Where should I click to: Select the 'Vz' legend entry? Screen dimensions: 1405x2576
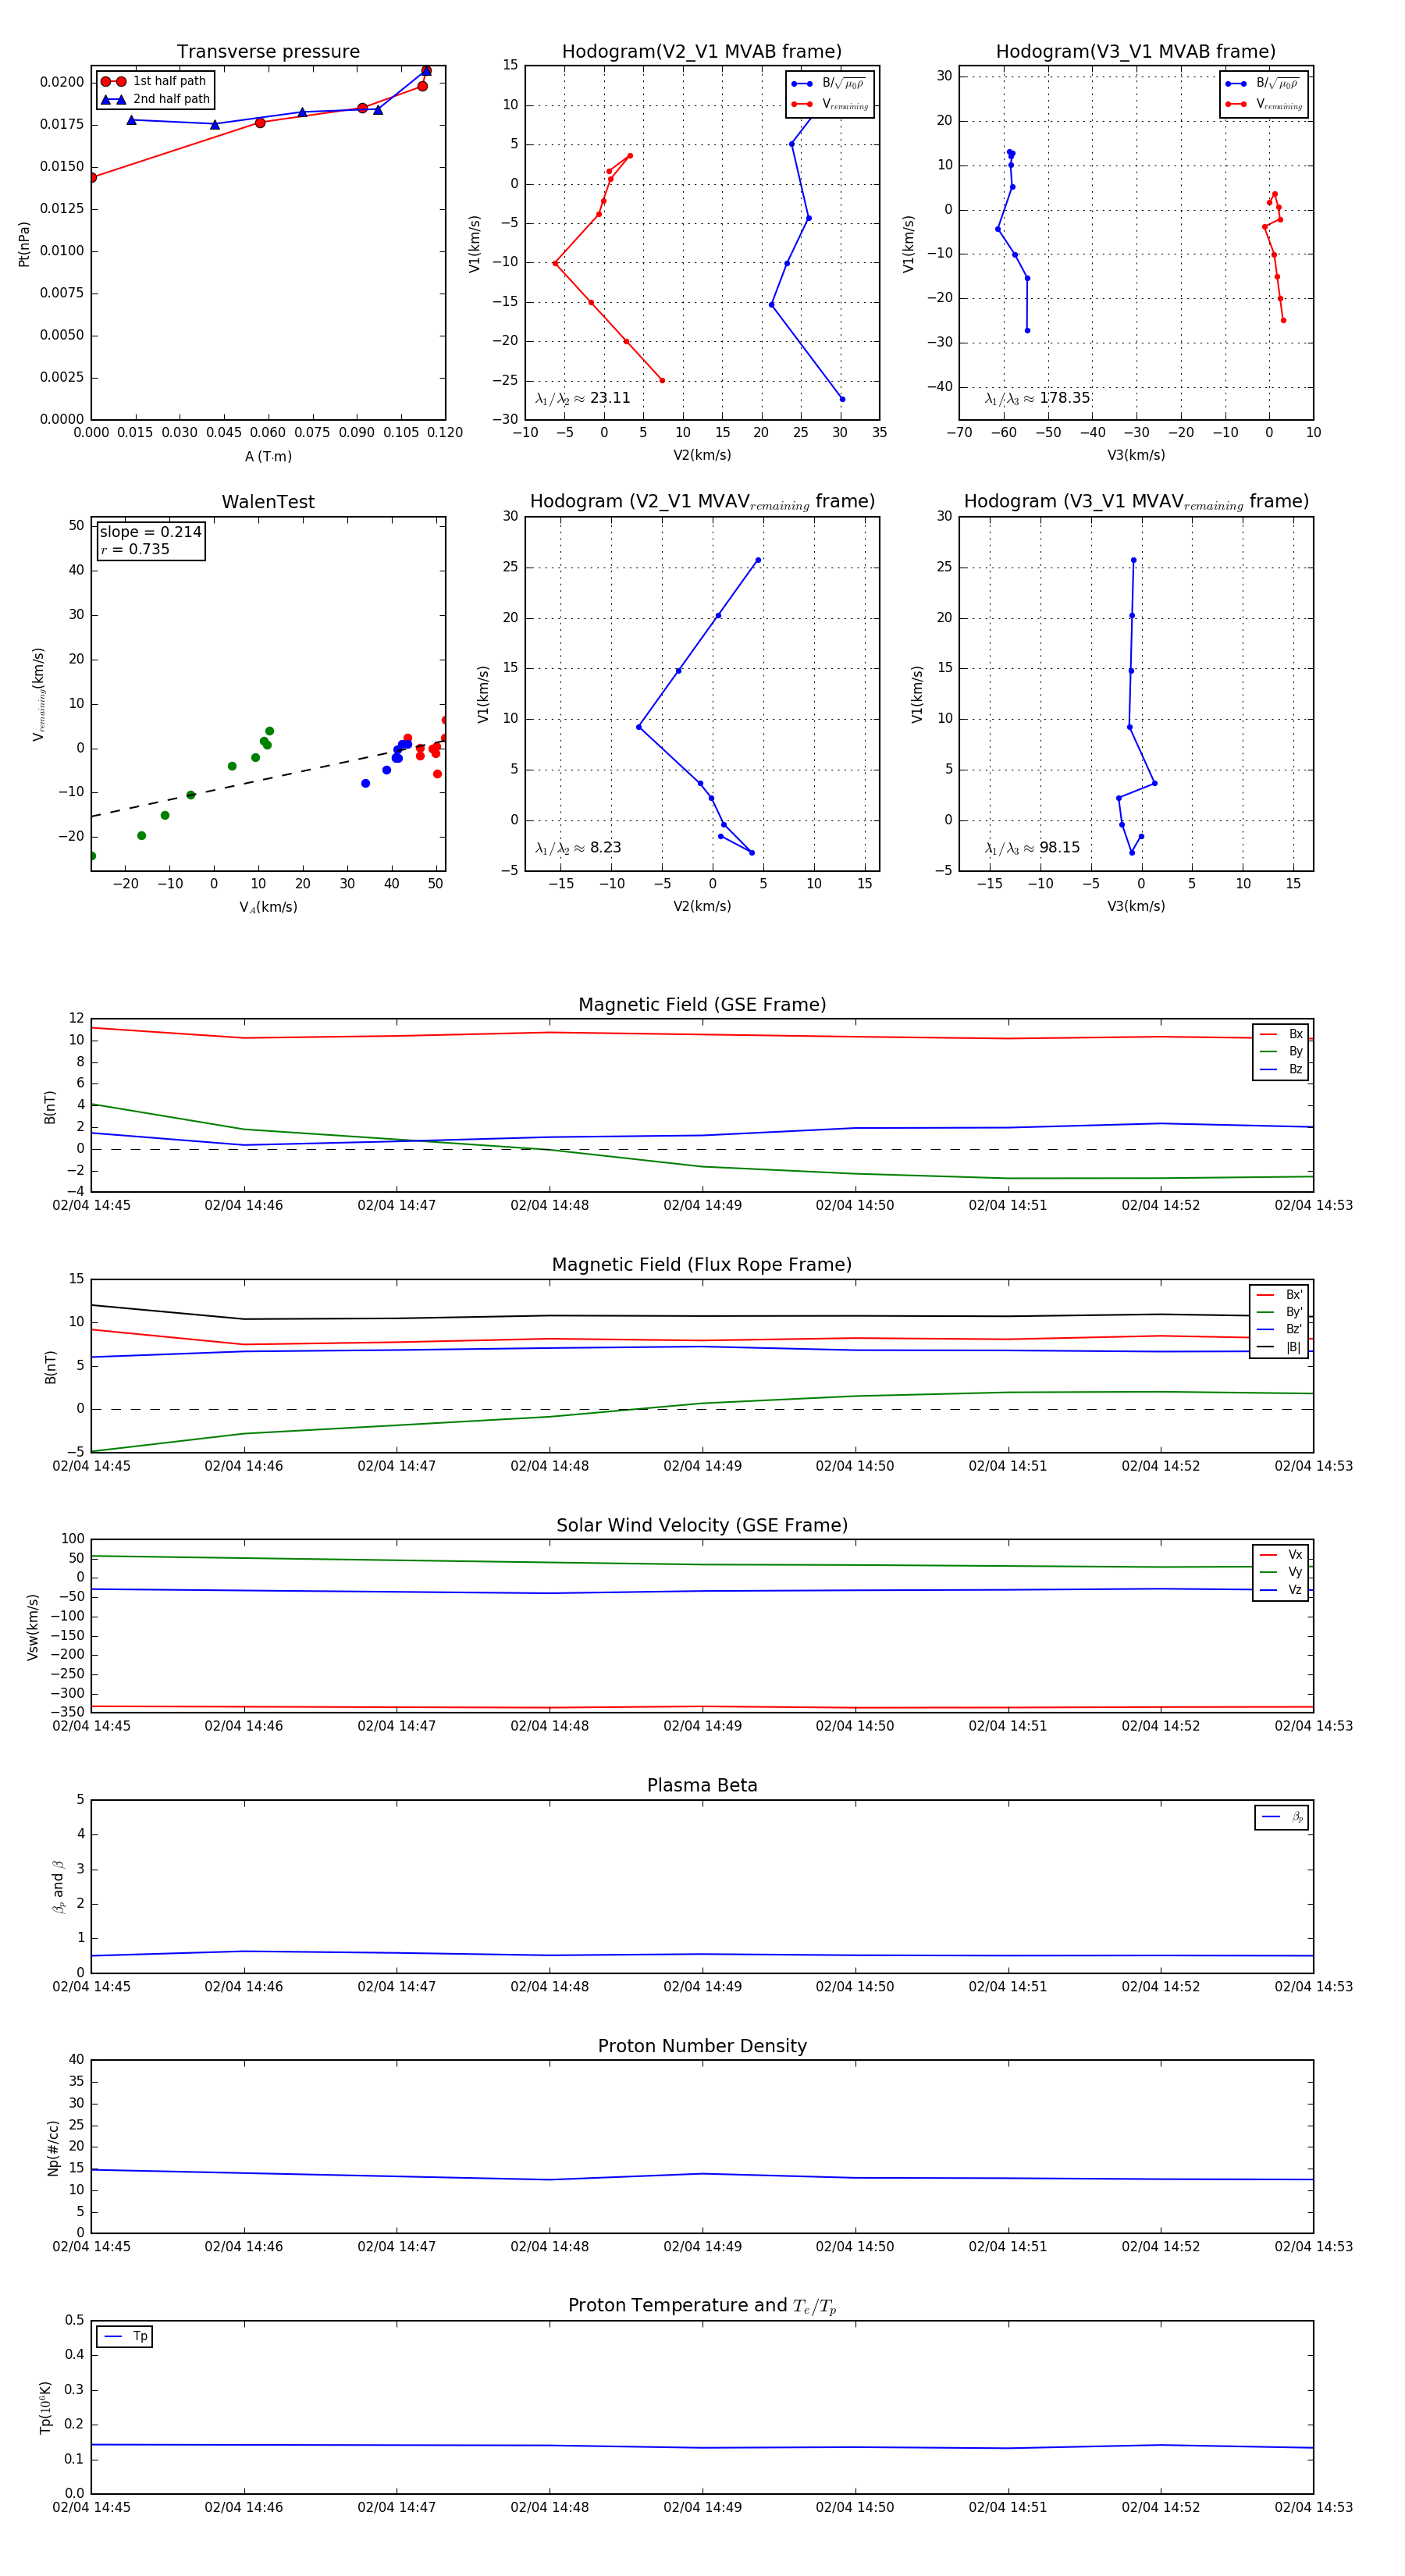(x=1281, y=1589)
